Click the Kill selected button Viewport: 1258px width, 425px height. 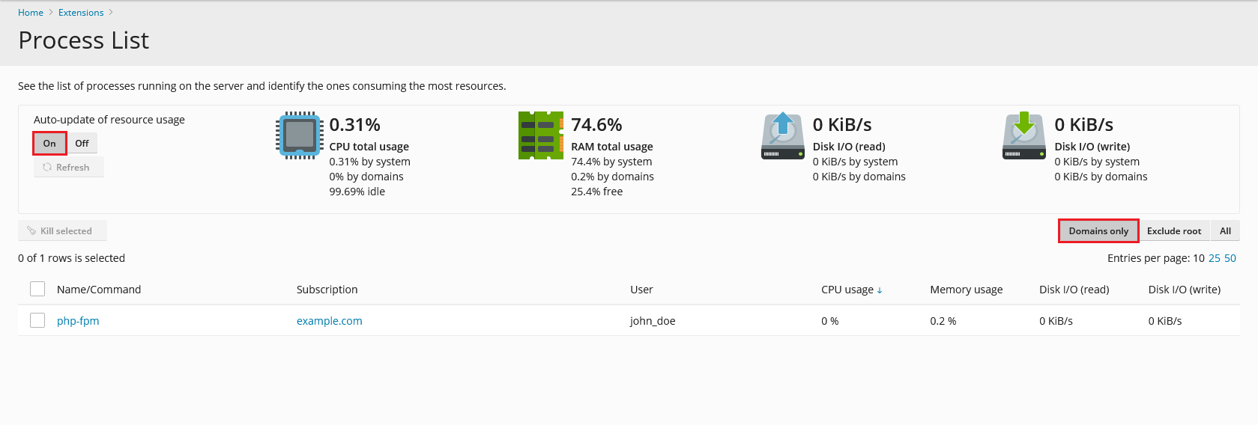tap(62, 231)
